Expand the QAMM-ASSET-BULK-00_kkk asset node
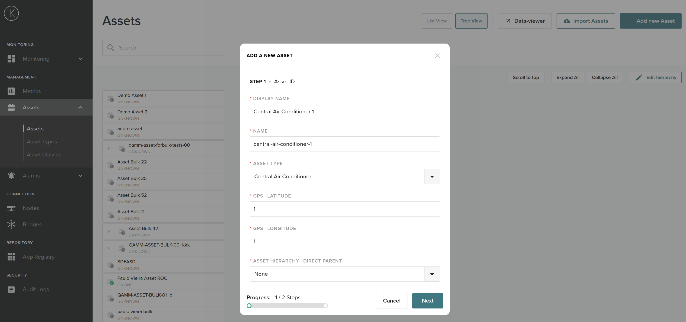Screen dimensions: 686x322 (109, 248)
